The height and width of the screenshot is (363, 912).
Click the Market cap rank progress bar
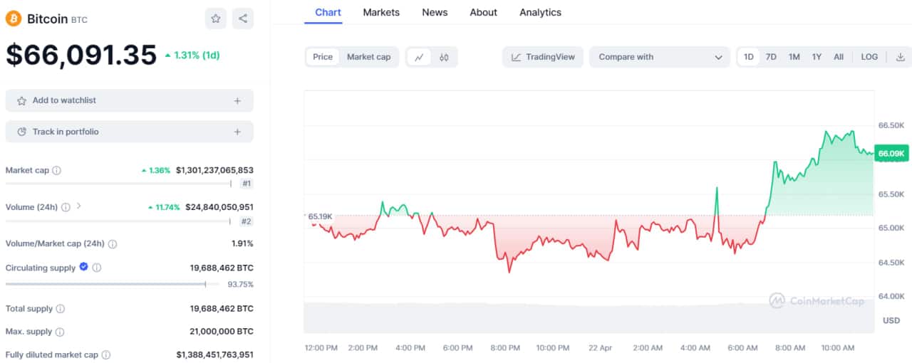coord(119,184)
